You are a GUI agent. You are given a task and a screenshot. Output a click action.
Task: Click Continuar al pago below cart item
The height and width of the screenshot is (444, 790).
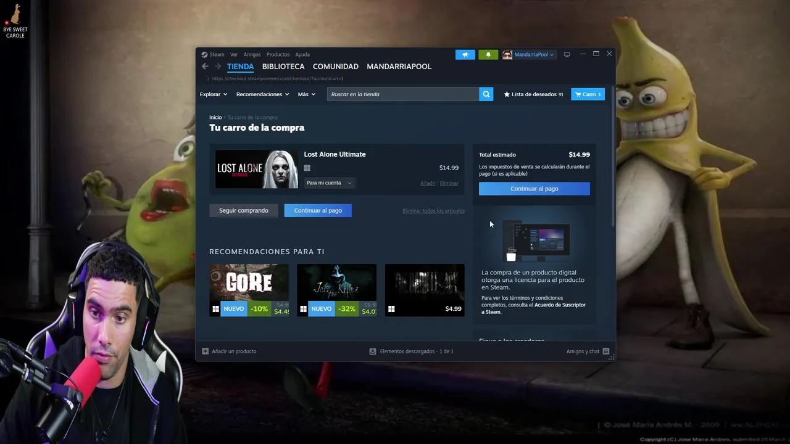[318, 210]
